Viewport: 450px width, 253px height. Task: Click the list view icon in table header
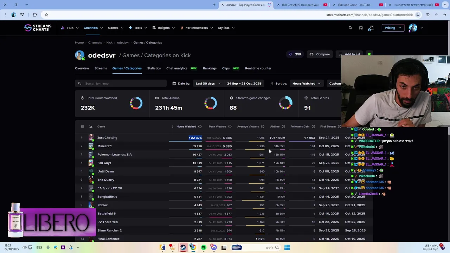tap(82, 126)
